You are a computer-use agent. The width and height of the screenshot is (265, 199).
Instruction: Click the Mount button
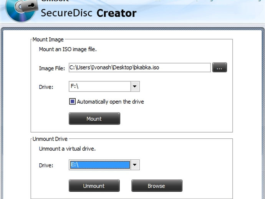click(x=94, y=119)
